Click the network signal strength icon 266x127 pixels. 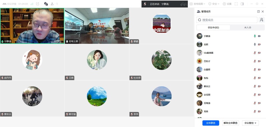point(32,4)
